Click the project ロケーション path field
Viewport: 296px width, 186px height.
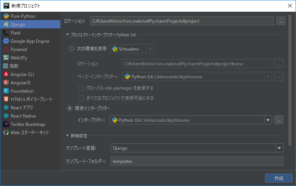(182, 21)
